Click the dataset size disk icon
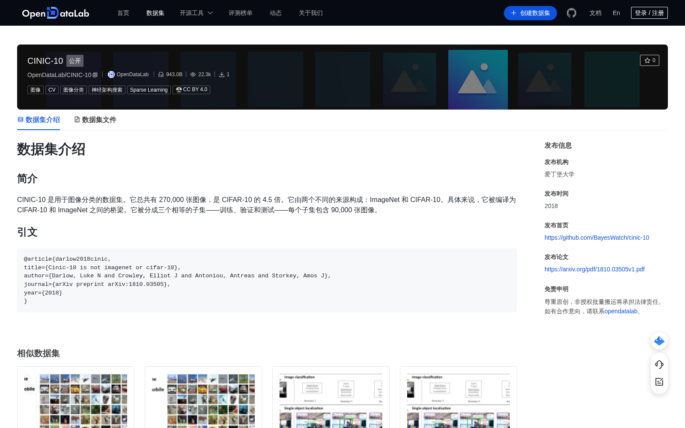 pos(161,74)
